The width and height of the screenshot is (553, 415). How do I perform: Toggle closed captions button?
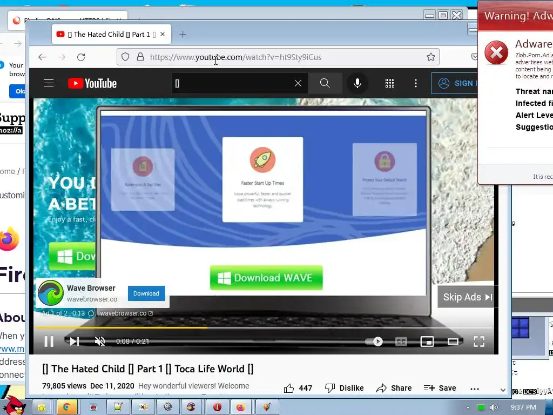pyautogui.click(x=401, y=342)
